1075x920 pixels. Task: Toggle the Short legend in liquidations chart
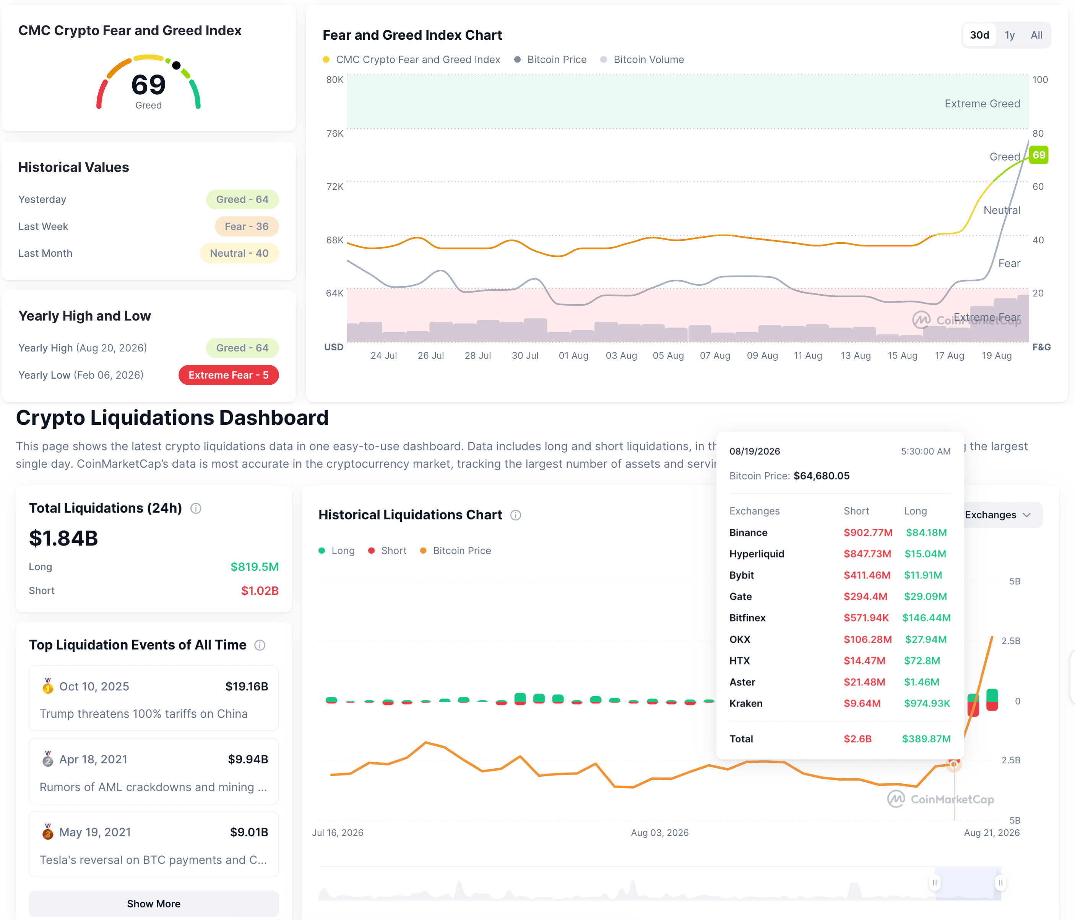[388, 551]
